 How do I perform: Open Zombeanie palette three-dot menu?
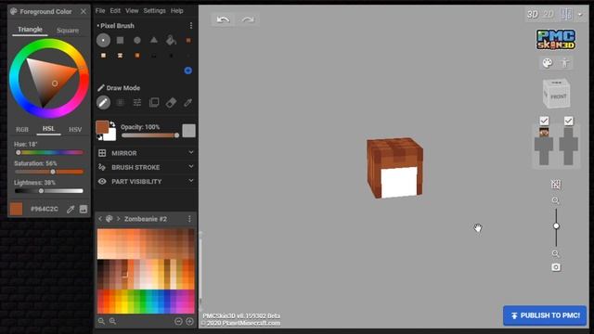(189, 219)
